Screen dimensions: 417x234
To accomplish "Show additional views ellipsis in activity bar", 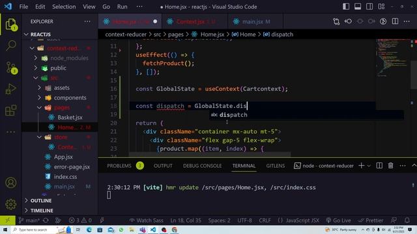I will (x=11, y=132).
